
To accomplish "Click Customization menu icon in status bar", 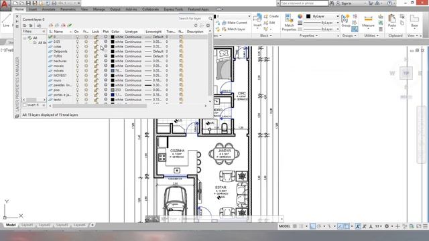I will pos(425,226).
